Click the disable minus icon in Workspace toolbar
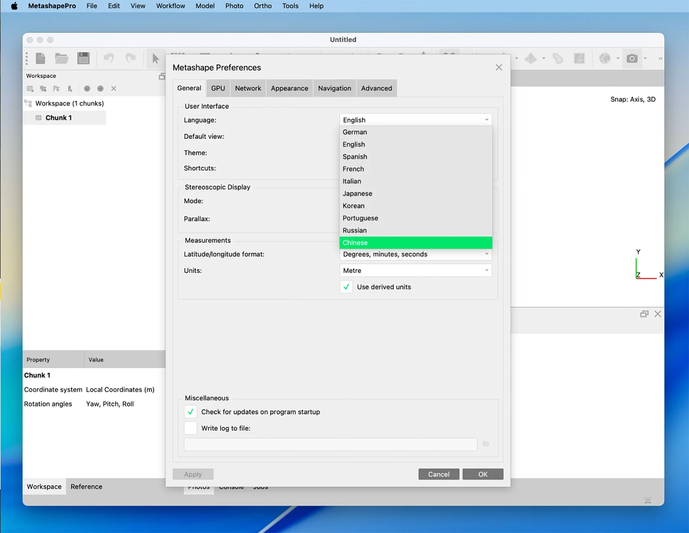 [101, 89]
